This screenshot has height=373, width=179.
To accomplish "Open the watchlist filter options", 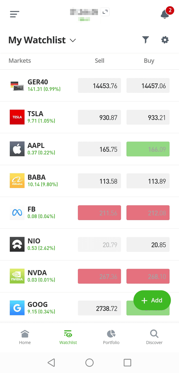I will (145, 40).
